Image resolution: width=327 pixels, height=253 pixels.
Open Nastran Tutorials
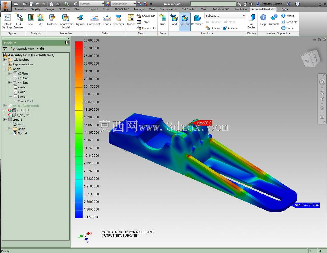click(x=274, y=20)
